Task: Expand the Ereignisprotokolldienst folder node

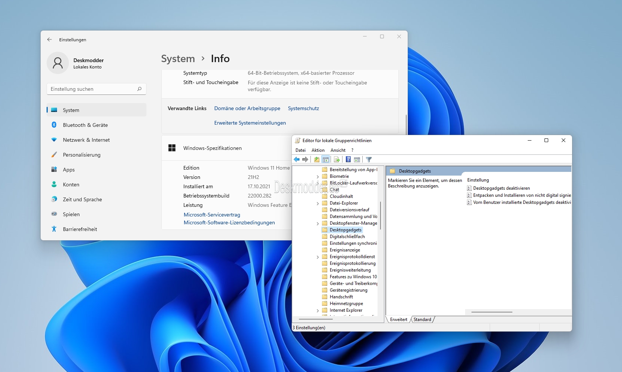Action: click(318, 257)
